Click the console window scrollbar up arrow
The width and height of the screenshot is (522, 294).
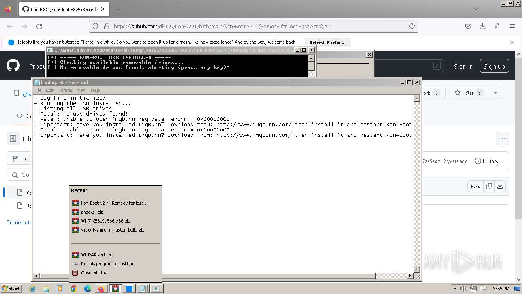click(x=312, y=58)
